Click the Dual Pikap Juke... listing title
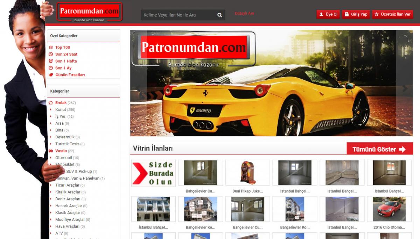Viewport: 420px width, 239px height. point(247,191)
